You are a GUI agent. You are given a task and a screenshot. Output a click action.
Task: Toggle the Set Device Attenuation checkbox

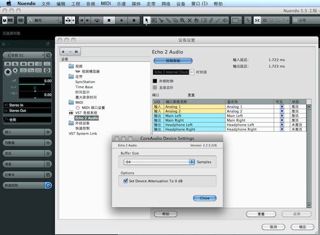[125, 181]
